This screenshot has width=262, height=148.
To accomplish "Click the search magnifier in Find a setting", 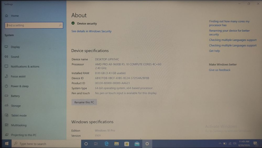I will coord(60,25).
